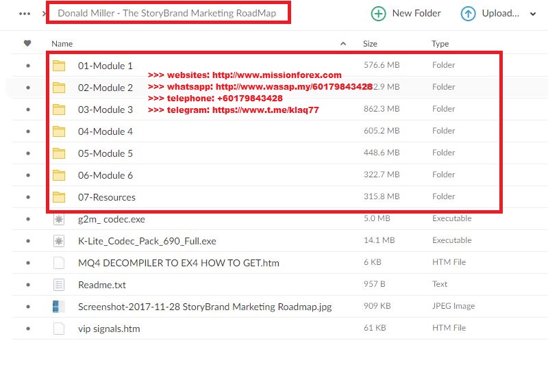
Task: Click the Donald Miller StoryBrand breadcrumb
Action: (166, 13)
